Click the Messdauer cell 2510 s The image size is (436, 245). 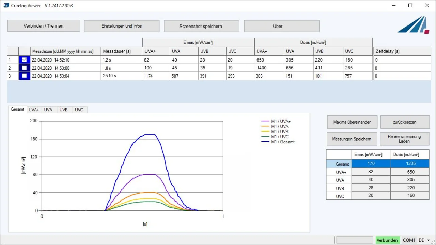pos(122,76)
